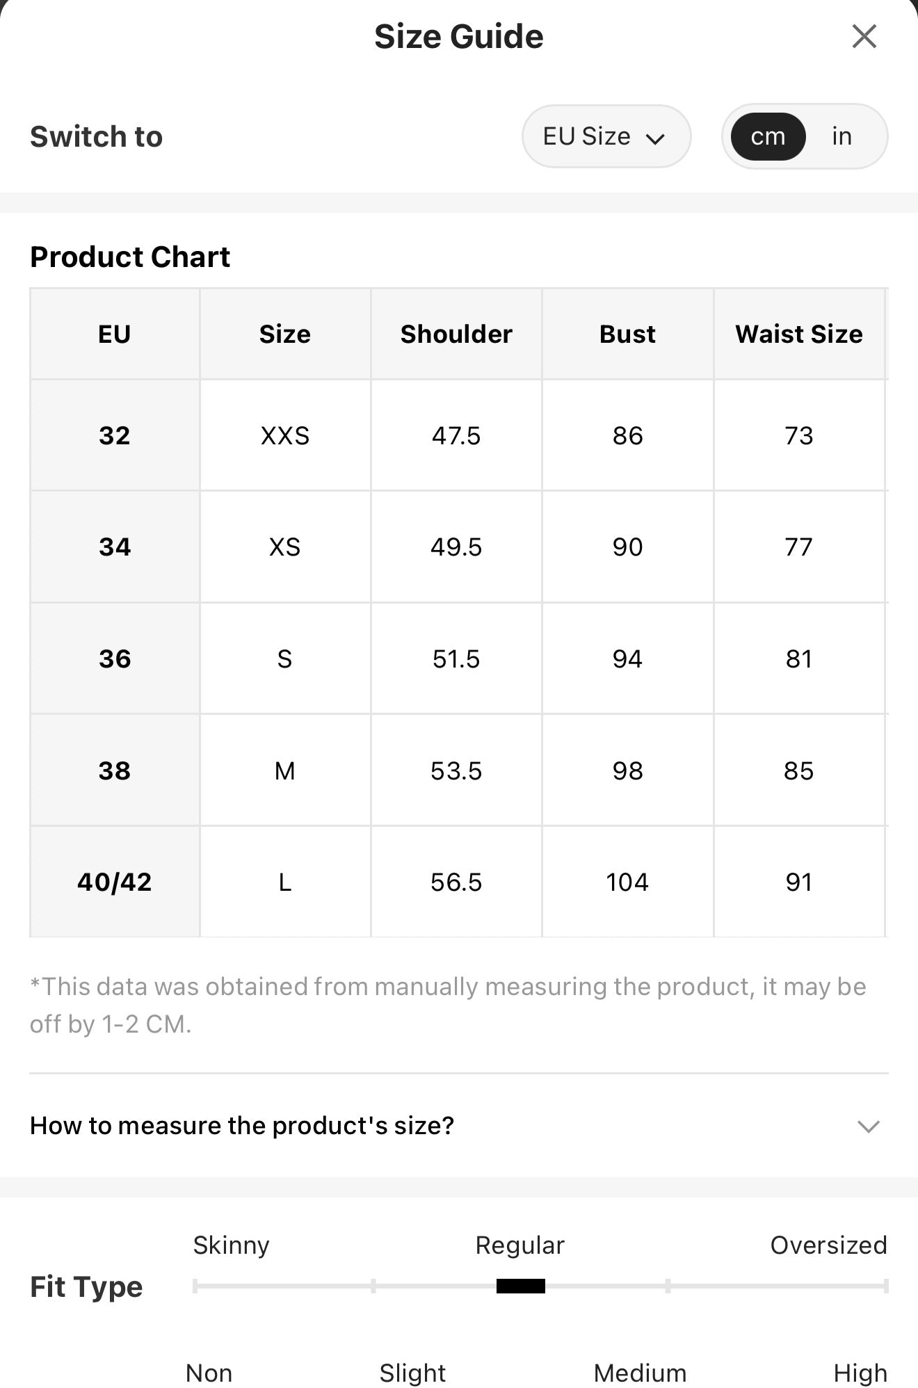Viewport: 918px width, 1388px height.
Task: Select the EU 34 row header
Action: pyautogui.click(x=115, y=547)
